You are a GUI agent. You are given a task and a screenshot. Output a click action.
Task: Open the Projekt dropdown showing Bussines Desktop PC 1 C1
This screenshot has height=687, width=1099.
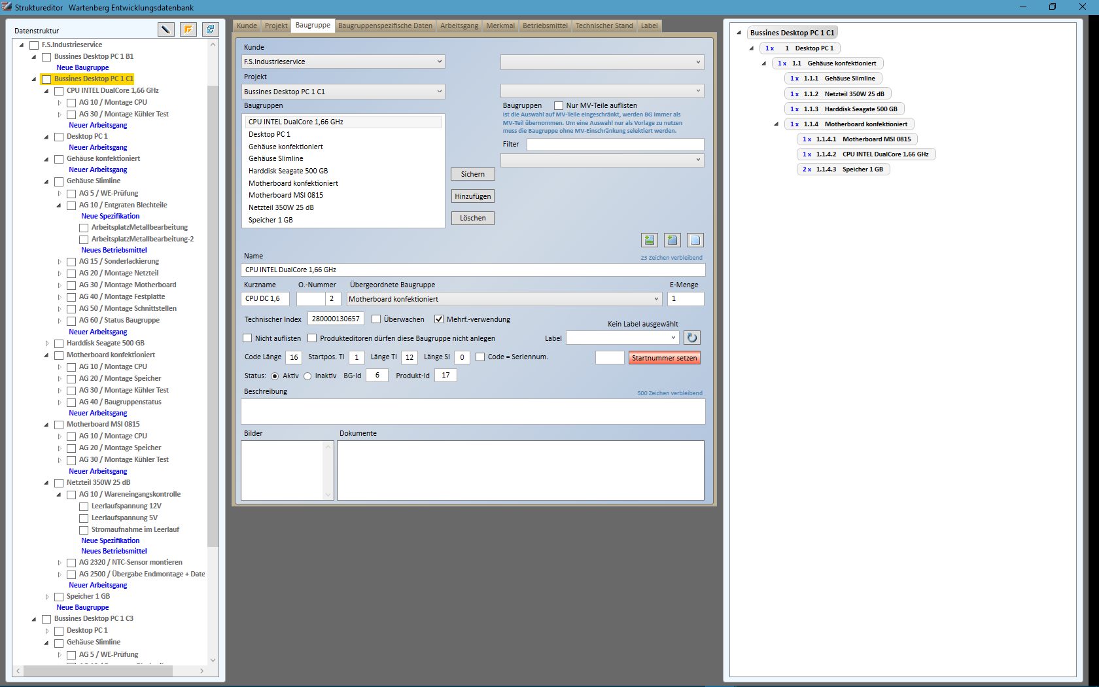pos(343,92)
